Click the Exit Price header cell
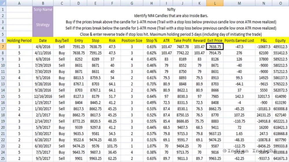Image resolution: width=289 pixels, height=162 pixels. click(x=215, y=40)
